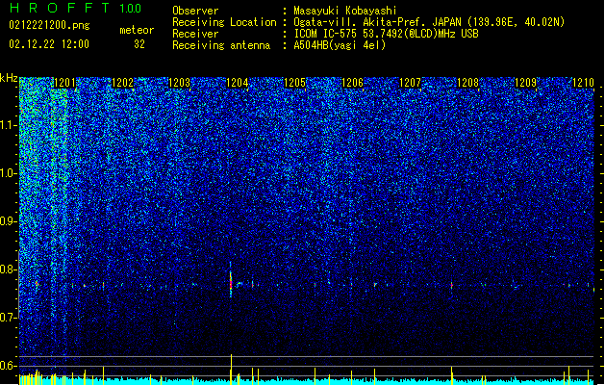Click the 0.8 kHz axis label
This screenshot has height=385, width=605.
(9, 269)
